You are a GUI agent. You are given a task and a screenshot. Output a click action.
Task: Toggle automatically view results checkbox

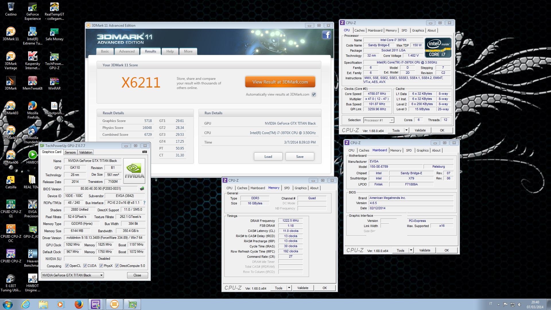click(314, 94)
